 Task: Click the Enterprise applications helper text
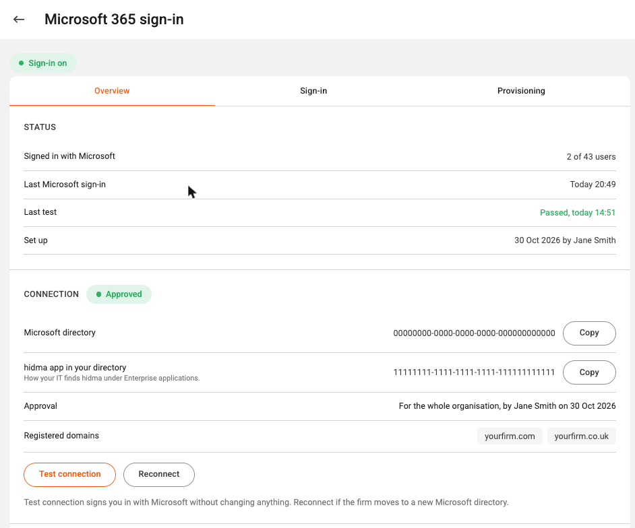[112, 378]
